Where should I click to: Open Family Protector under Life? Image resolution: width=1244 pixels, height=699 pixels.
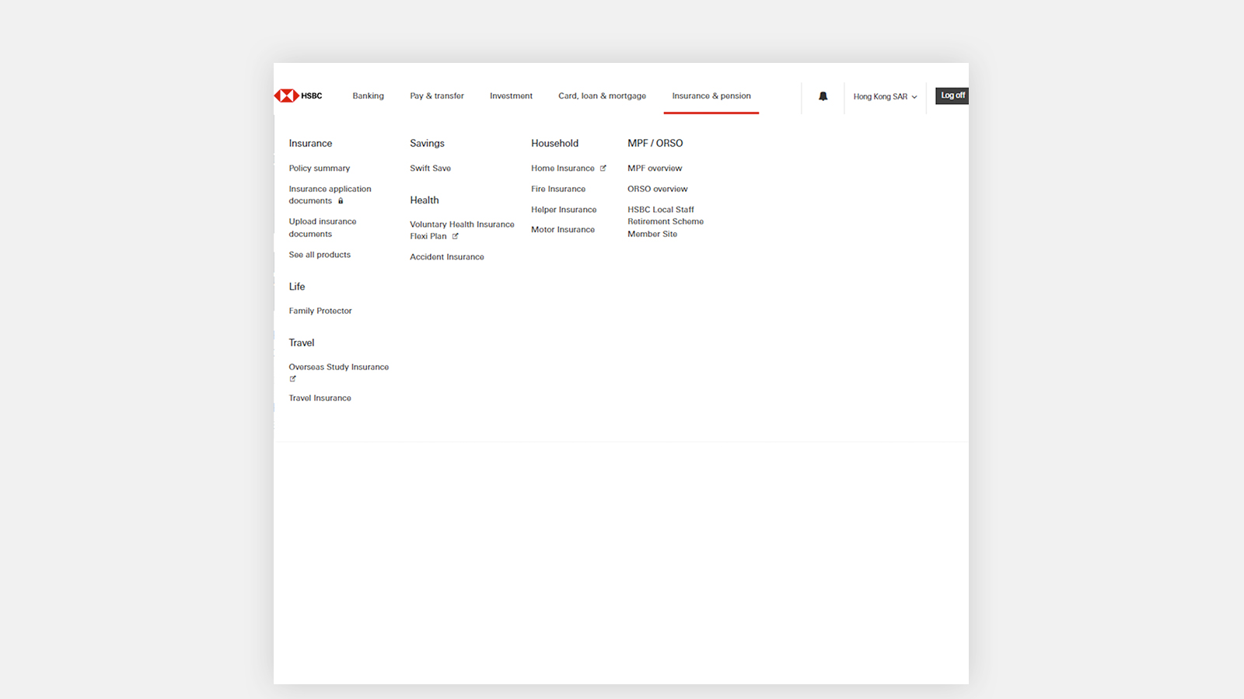320,311
